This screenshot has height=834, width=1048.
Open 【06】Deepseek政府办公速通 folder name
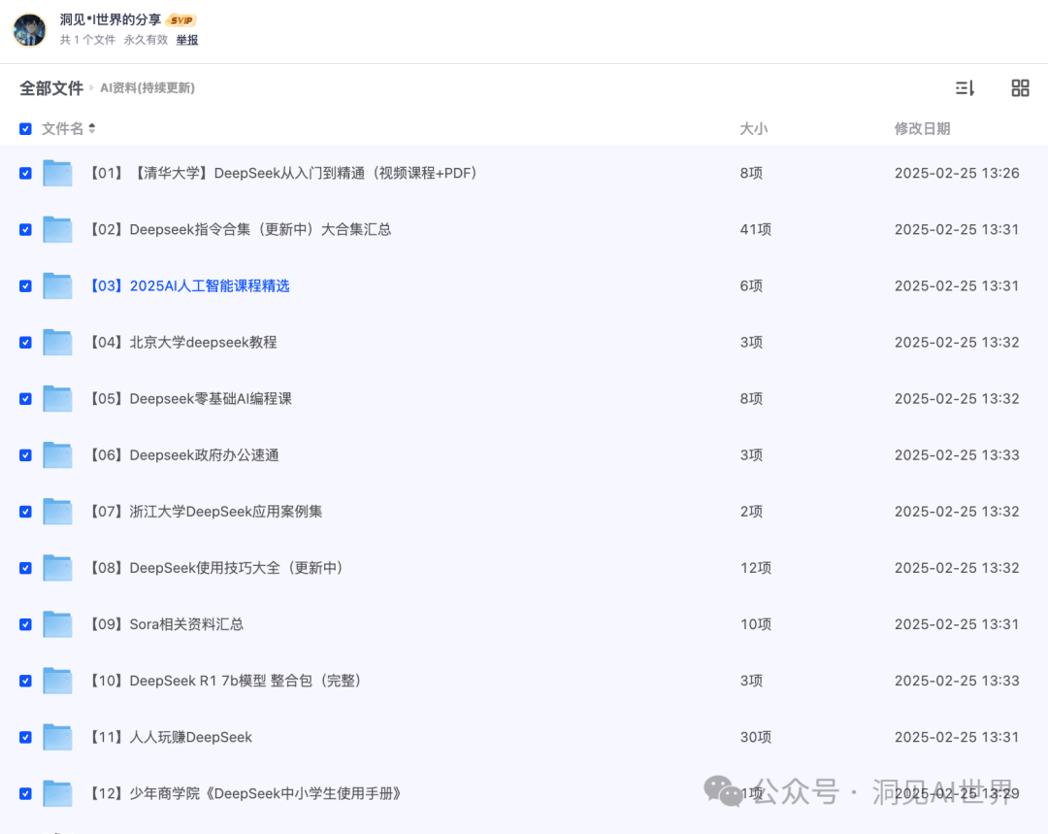point(183,454)
